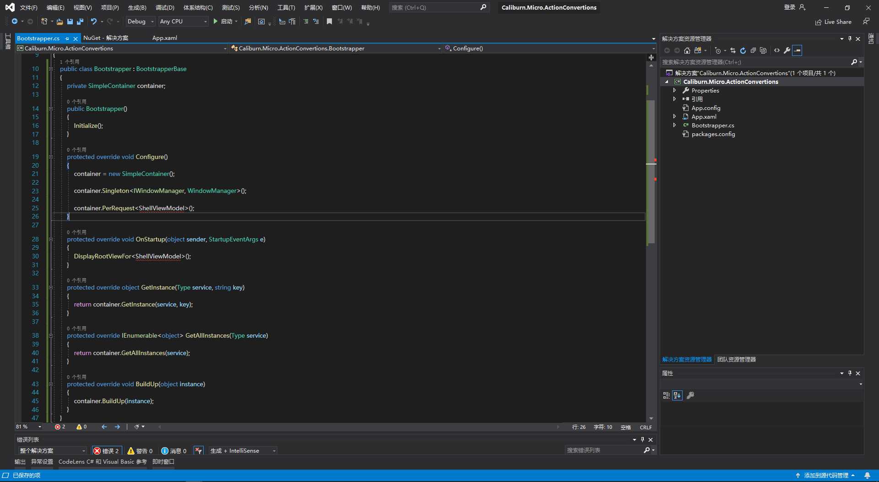Viewport: 879px width, 482px height.
Task: Open the 即时窗口 tab
Action: click(x=163, y=462)
